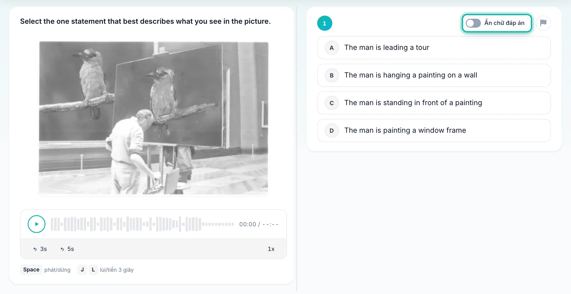Click the question number 1 badge
The image size is (571, 294).
[324, 23]
